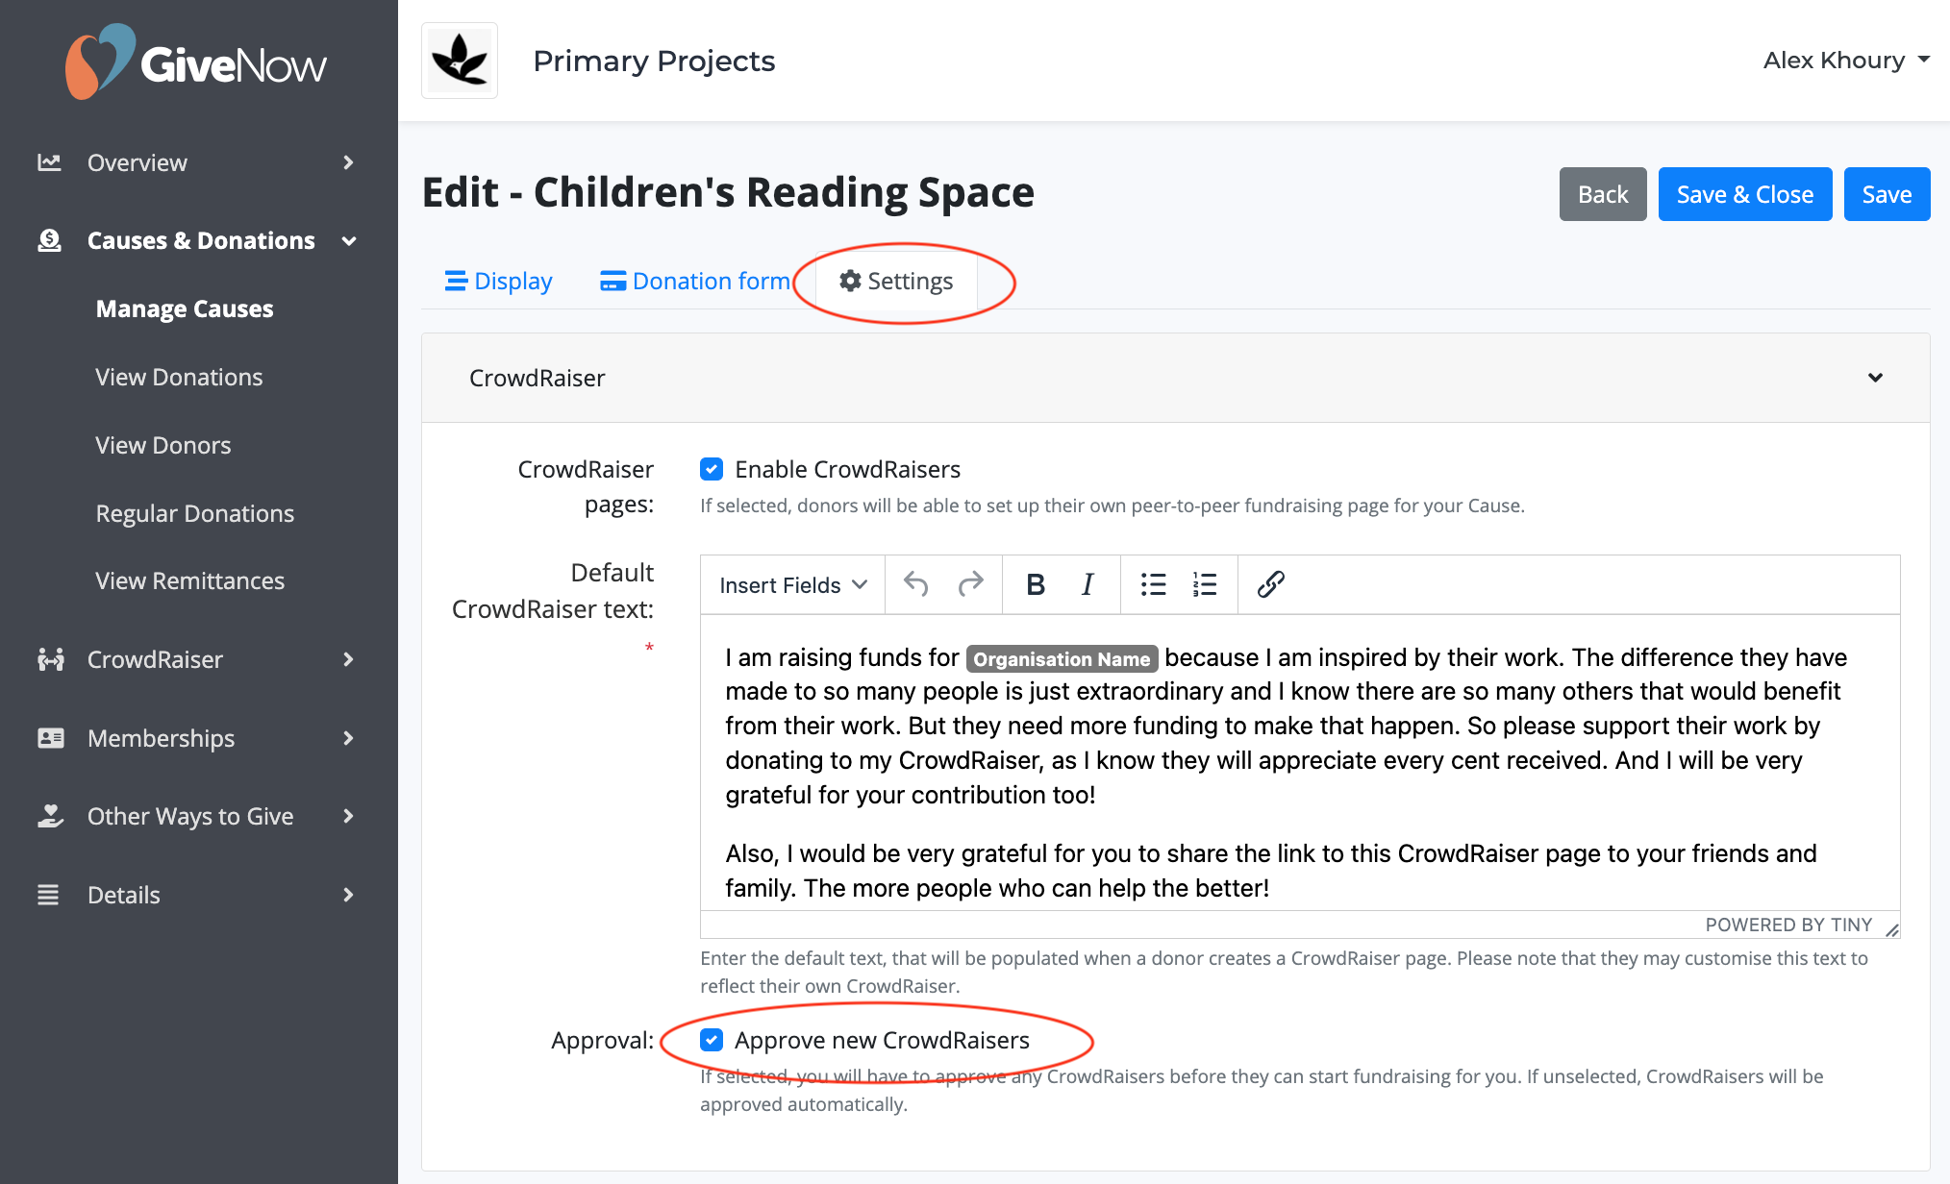Screen dimensions: 1950x1184
Task: Switch to the Display tab
Action: [x=498, y=281]
